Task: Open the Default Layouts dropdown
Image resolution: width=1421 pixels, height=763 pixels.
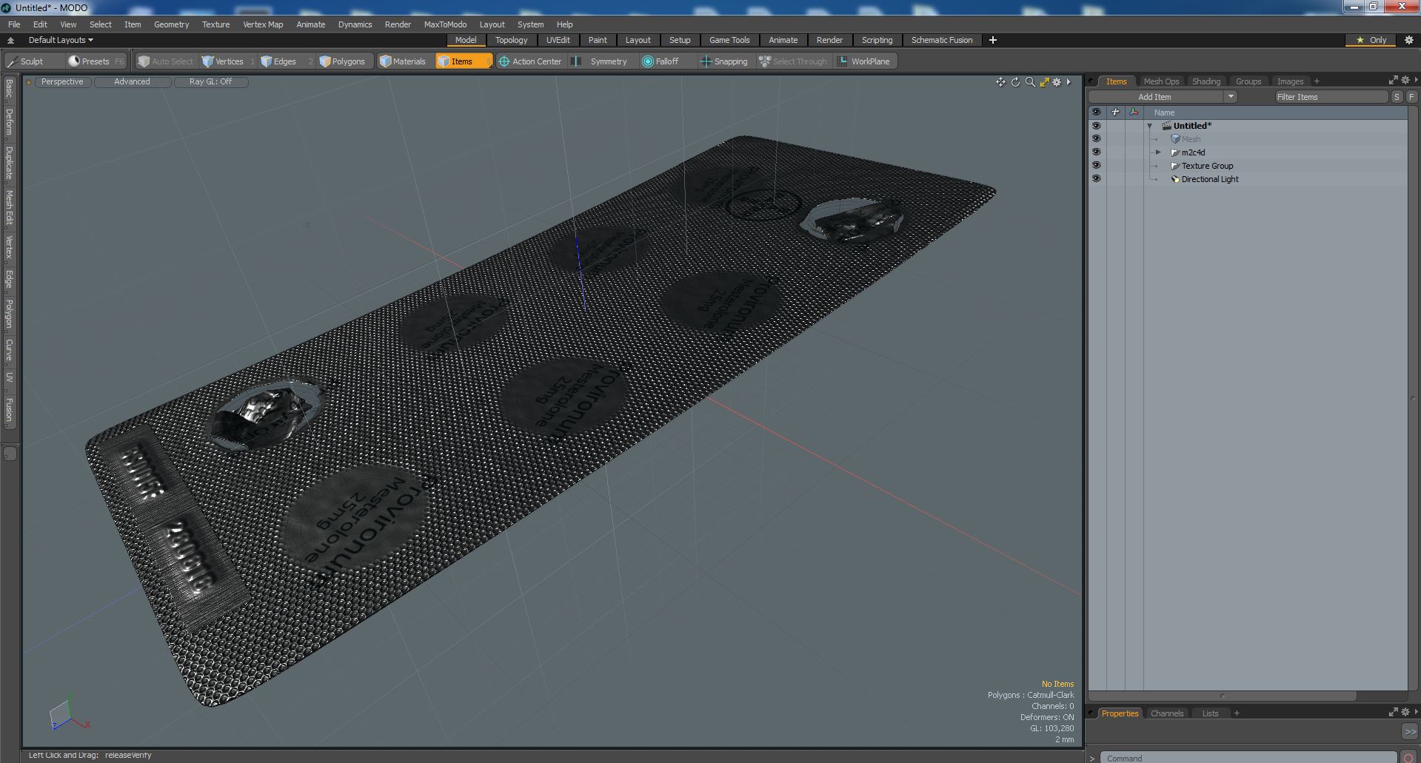Action: tap(61, 40)
